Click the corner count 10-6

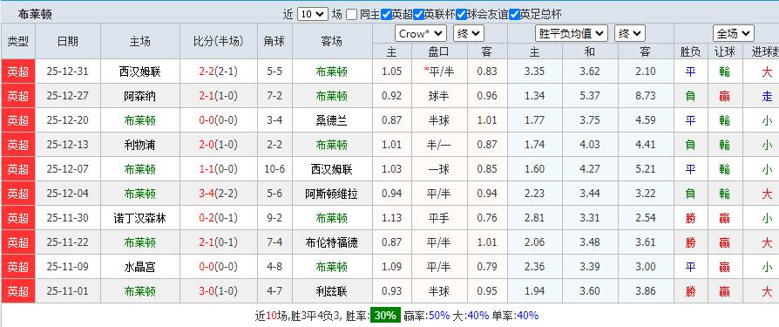[274, 169]
